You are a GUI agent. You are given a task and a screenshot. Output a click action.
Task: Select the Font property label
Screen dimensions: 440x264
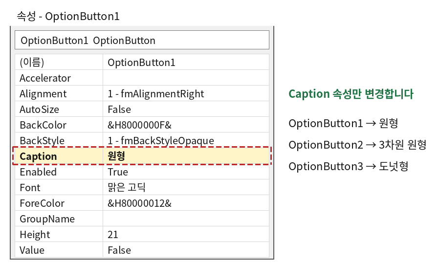coord(59,187)
